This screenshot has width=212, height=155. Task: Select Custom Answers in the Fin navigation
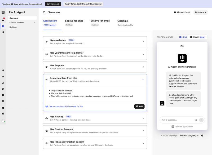pyautogui.click(x=17, y=23)
